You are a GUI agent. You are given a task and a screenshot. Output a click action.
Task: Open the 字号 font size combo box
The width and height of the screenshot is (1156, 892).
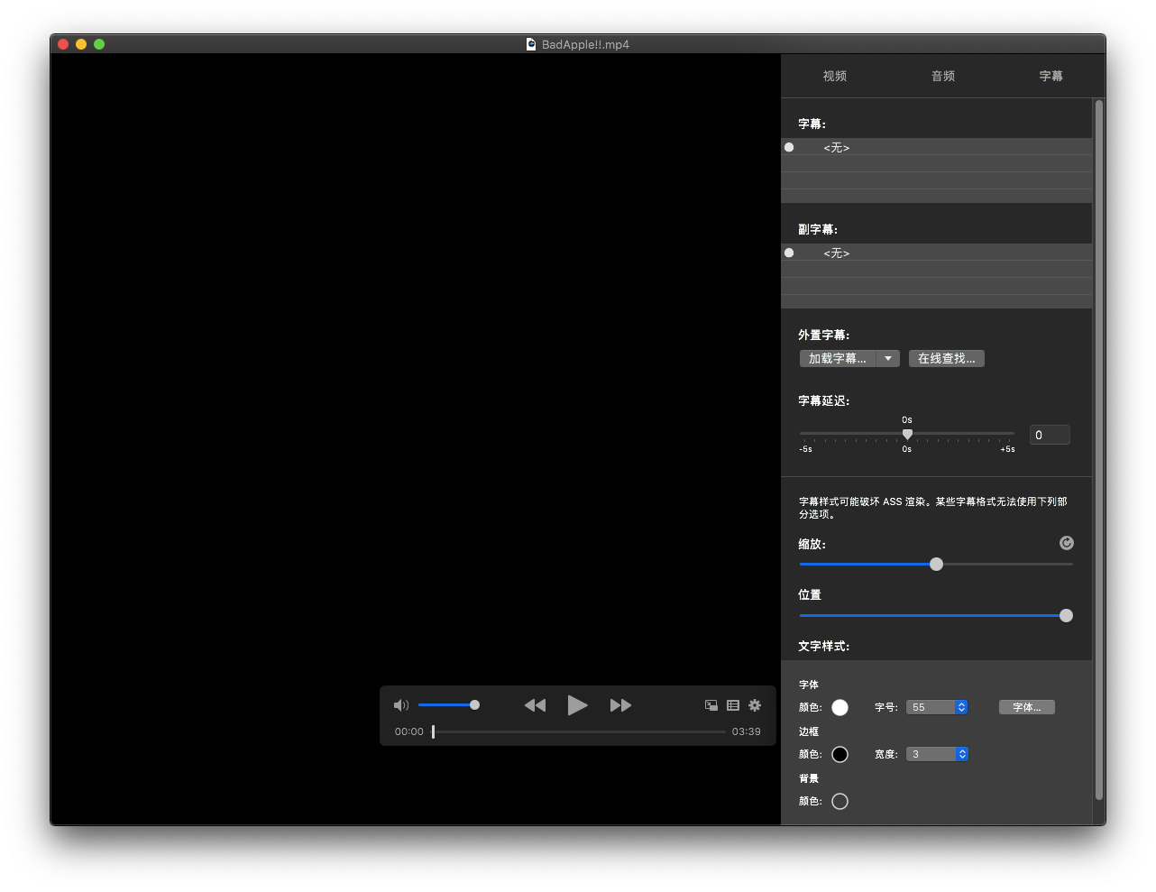961,707
